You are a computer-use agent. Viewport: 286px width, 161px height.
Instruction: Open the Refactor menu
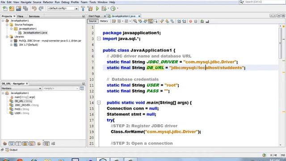(48, 2)
